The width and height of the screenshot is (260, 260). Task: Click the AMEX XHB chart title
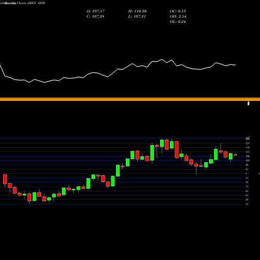[36, 3]
